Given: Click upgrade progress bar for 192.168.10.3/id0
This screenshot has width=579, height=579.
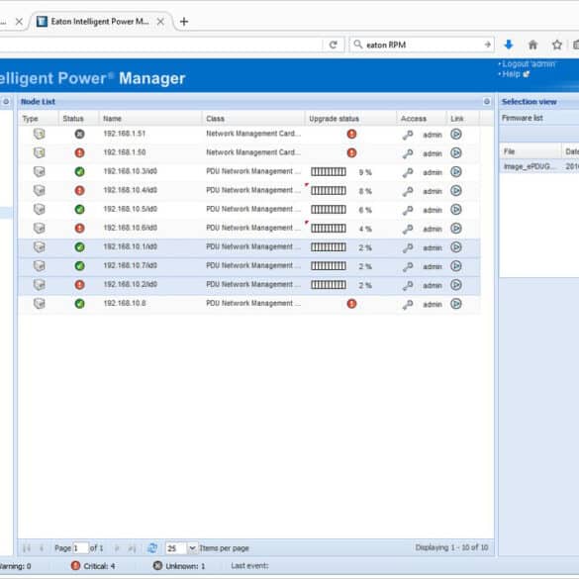Looking at the screenshot, I should point(329,171).
